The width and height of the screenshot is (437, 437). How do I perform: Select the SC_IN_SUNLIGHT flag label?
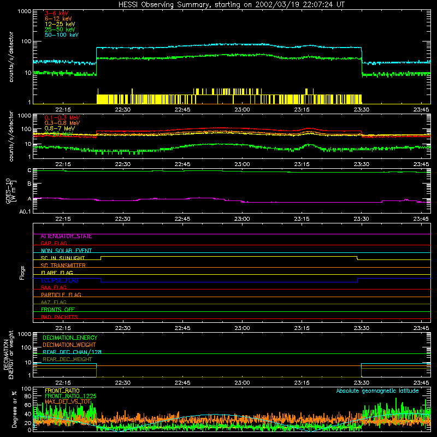click(x=63, y=258)
